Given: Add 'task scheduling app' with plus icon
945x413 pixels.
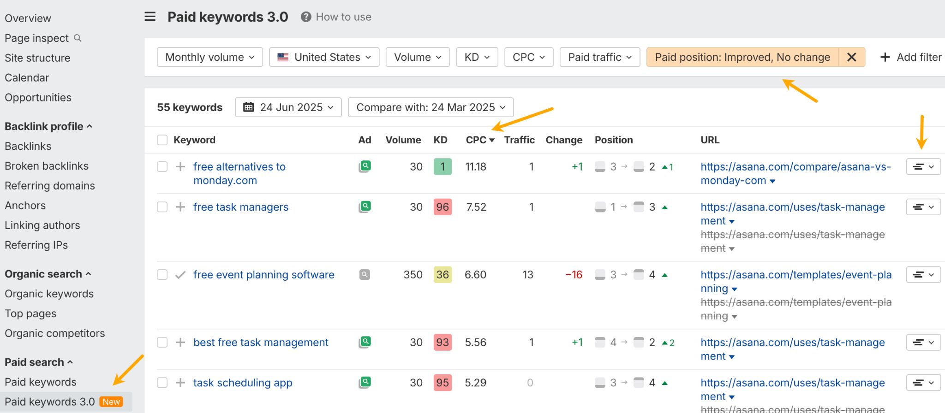Looking at the screenshot, I should [x=180, y=383].
